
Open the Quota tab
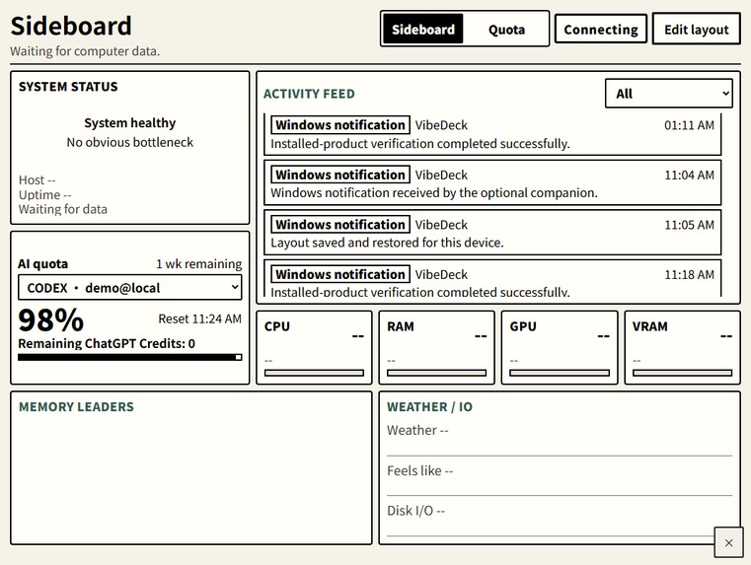[x=506, y=30]
